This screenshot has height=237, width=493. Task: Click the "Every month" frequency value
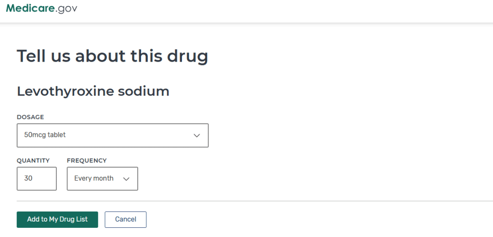pyautogui.click(x=93, y=179)
